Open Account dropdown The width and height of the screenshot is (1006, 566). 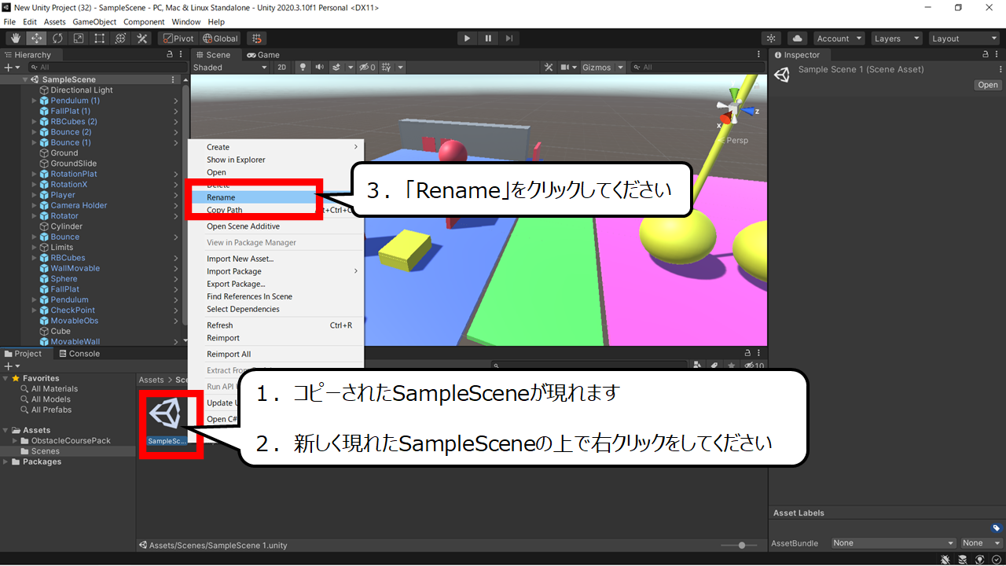(839, 39)
